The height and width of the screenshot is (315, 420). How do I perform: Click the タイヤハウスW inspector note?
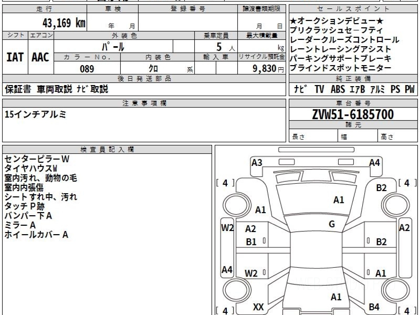[31, 168]
